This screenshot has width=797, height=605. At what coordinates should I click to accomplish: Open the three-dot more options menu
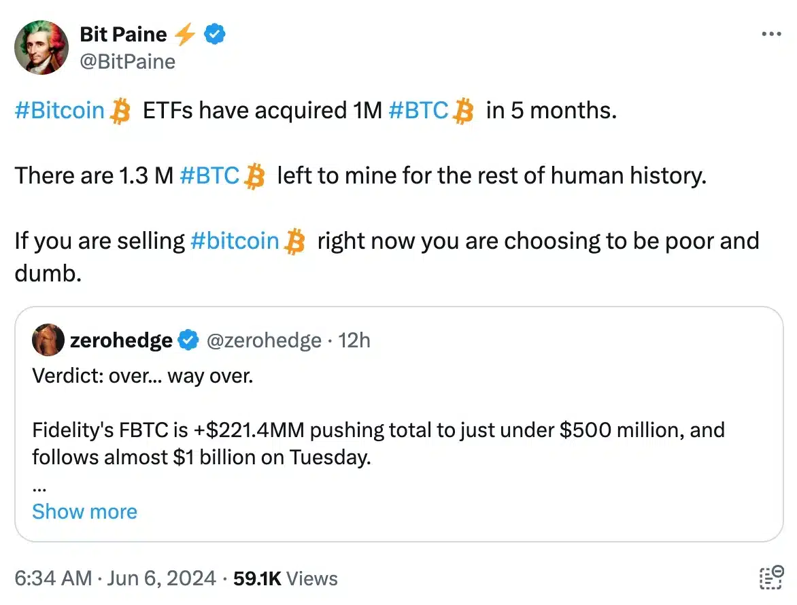[x=770, y=34]
